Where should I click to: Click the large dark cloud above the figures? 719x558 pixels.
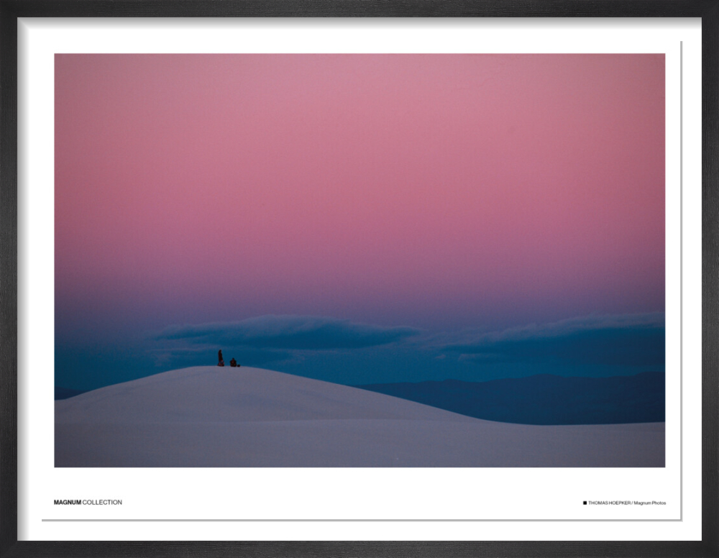click(288, 332)
